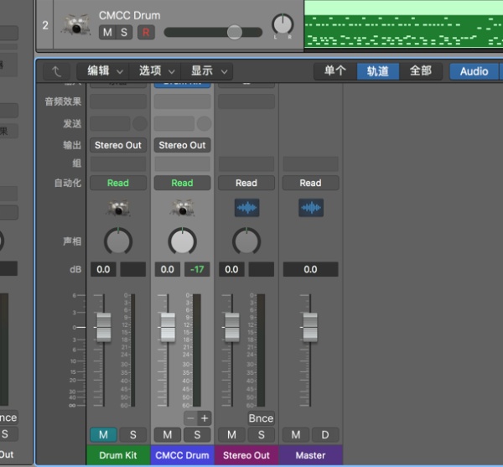Select the CMCC Drum channel name label
This screenshot has width=503, height=467.
(x=182, y=455)
